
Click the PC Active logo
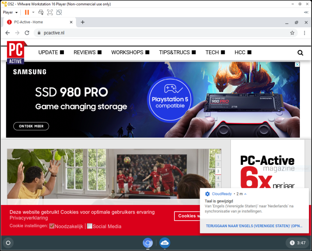(x=16, y=53)
